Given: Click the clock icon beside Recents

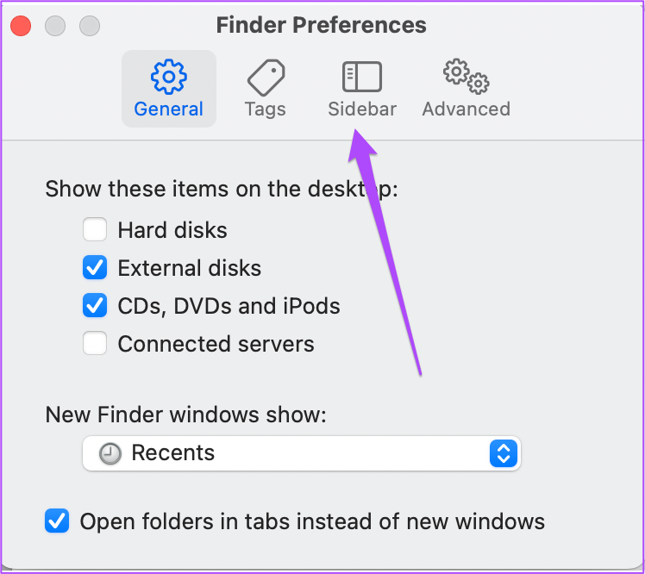Looking at the screenshot, I should coord(110,453).
